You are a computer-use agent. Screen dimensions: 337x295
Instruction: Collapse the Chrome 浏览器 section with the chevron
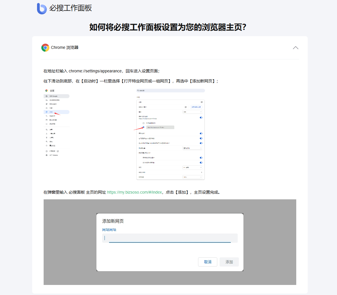click(x=295, y=48)
